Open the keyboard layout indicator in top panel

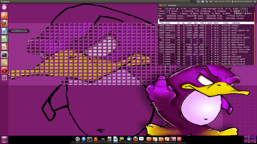(198, 2)
